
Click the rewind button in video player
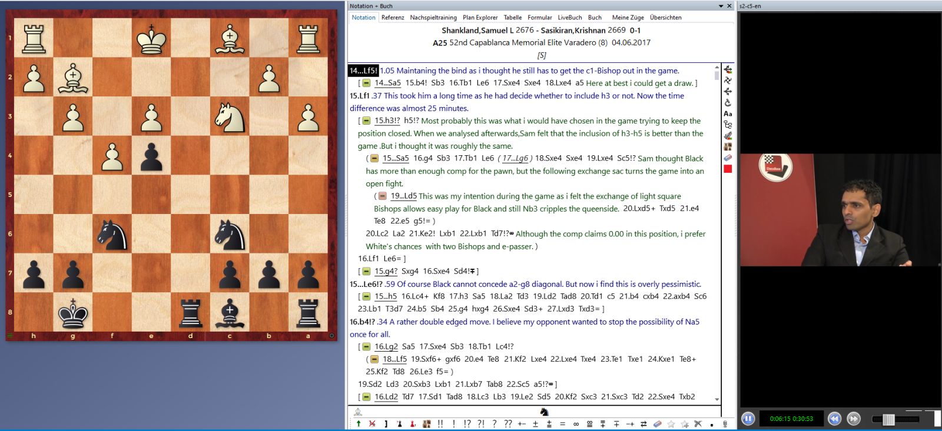tap(834, 419)
